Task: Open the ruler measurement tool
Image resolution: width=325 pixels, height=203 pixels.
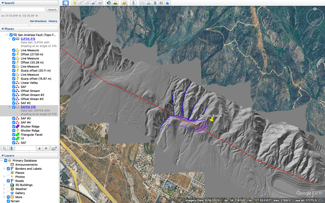Action: 133,3
